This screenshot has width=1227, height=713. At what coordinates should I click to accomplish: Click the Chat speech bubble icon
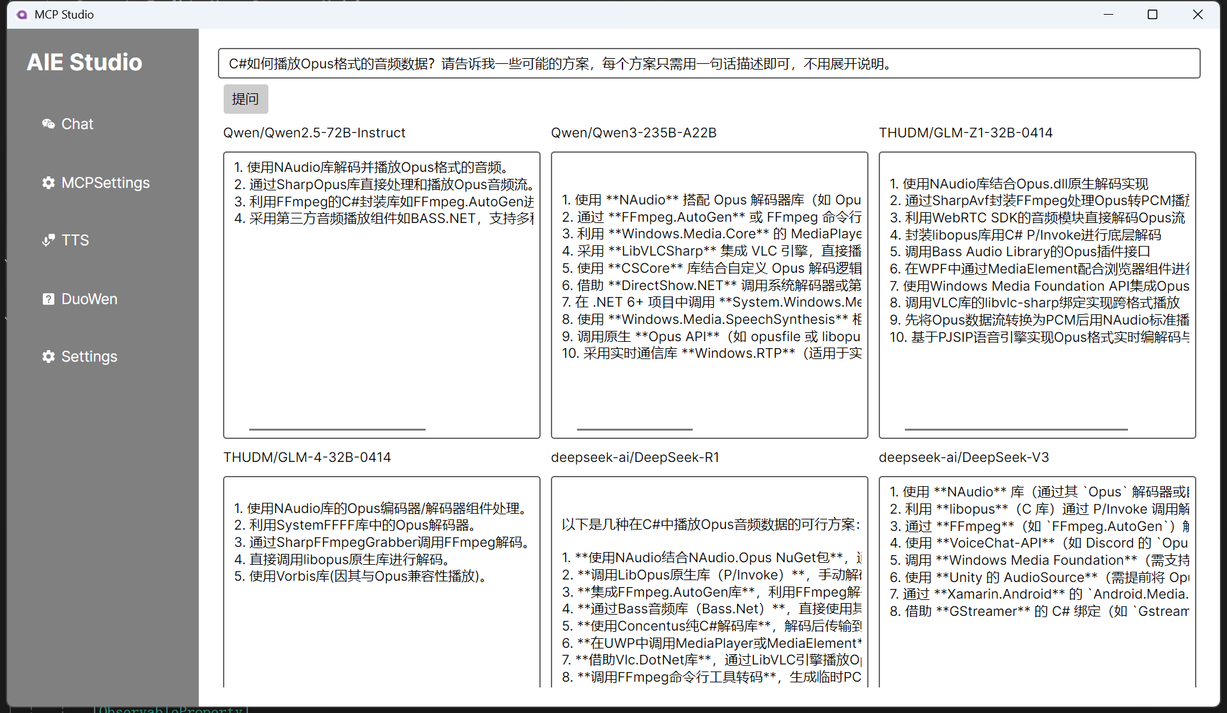click(48, 124)
